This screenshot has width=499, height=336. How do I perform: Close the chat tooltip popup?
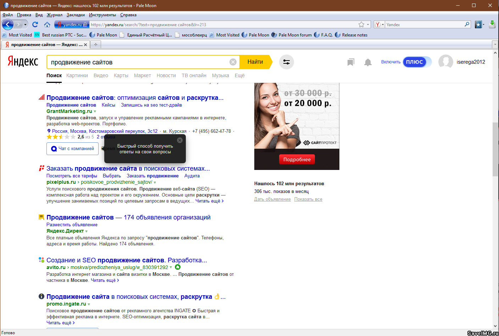coord(180,140)
